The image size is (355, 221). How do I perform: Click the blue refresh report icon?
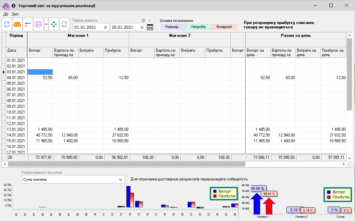point(7,24)
